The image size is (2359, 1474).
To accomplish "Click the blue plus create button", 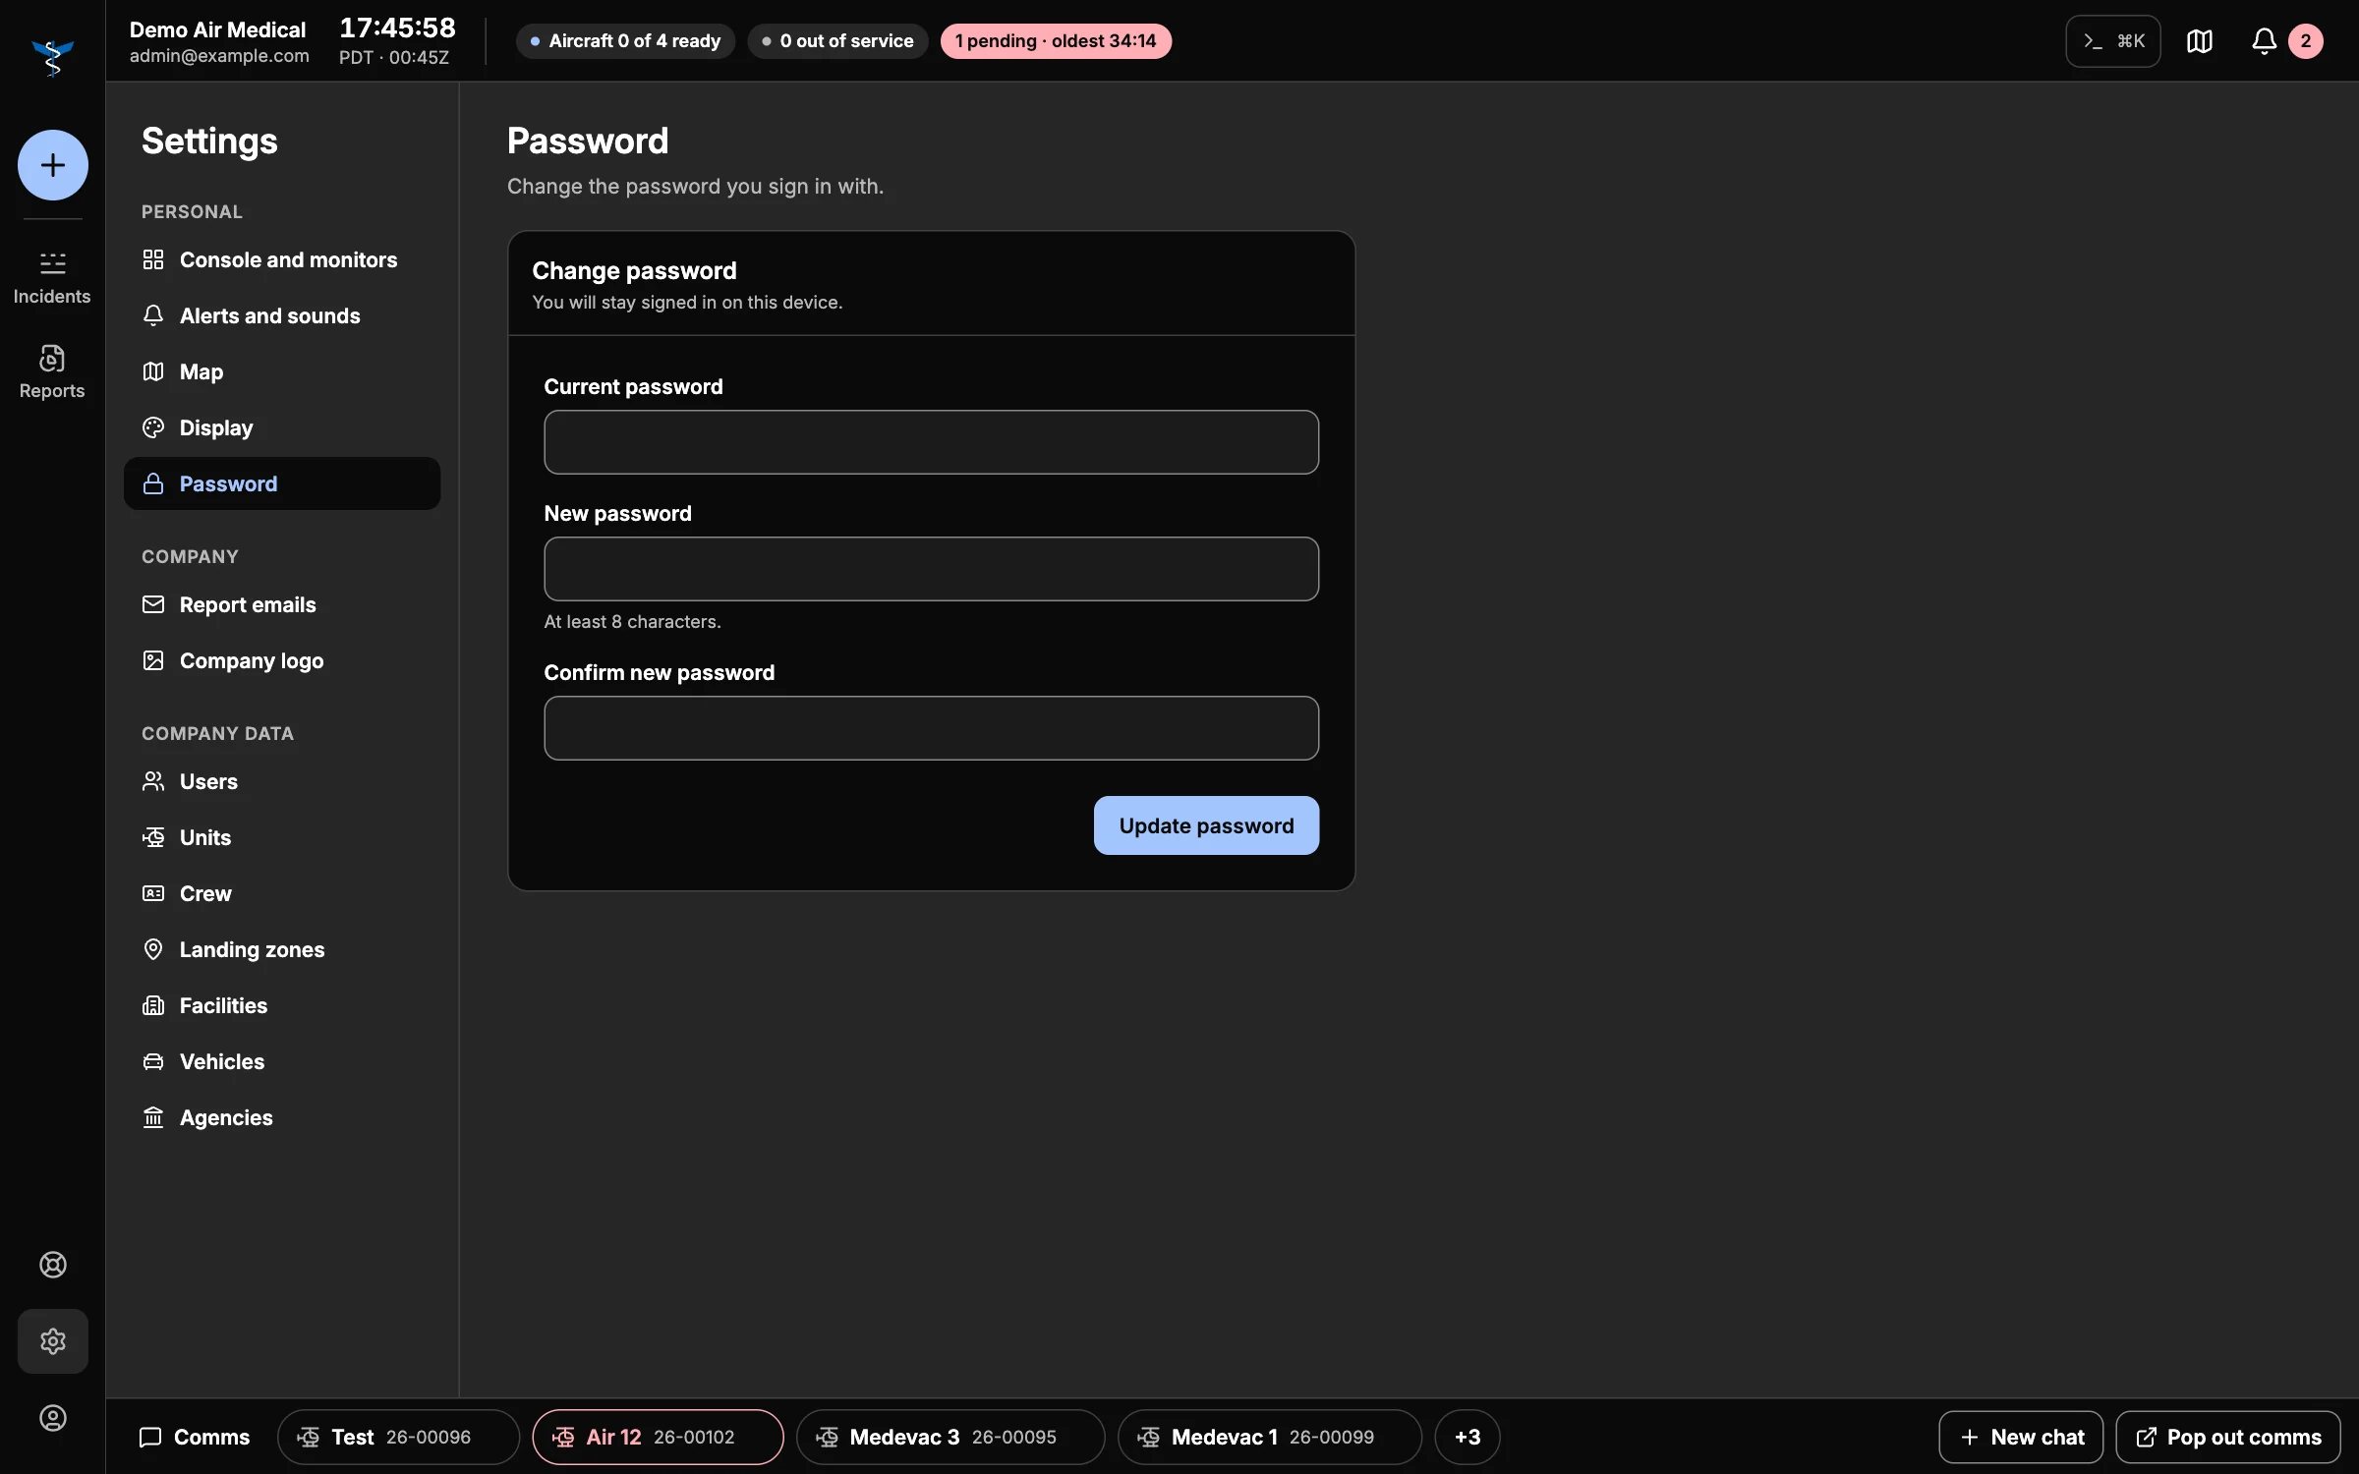I will (x=53, y=165).
